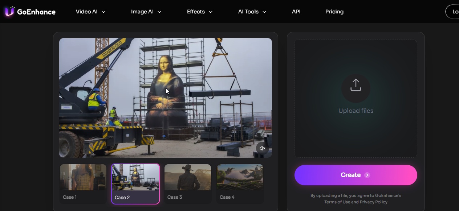Go to the API page
Screen dimensions: 459x211
pos(296,12)
